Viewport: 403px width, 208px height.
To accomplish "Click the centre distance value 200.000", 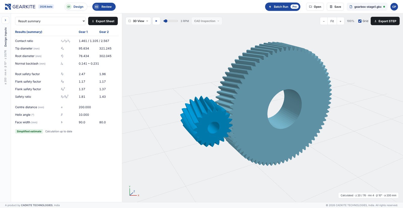I will pos(85,107).
